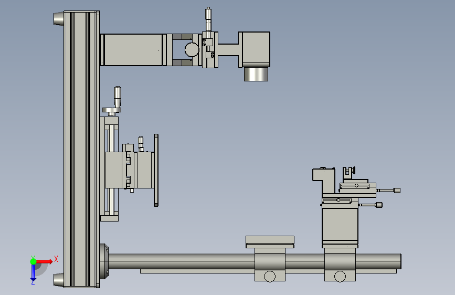Select the square camera housing on the arm end
This screenshot has height=295, width=455.
pos(256,49)
